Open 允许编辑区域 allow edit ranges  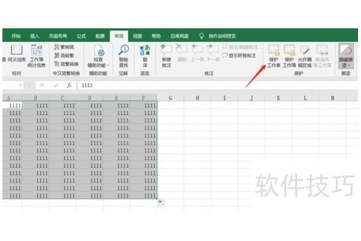304,56
